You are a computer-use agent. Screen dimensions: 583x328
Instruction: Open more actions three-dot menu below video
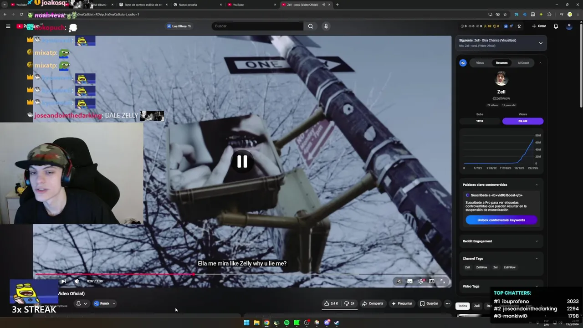447,303
